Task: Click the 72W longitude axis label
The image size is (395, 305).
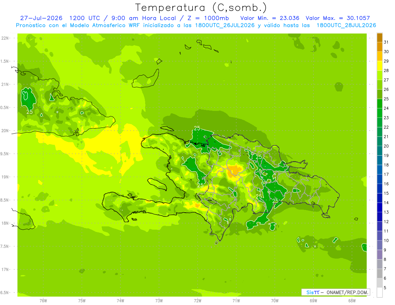Action: (197, 300)
